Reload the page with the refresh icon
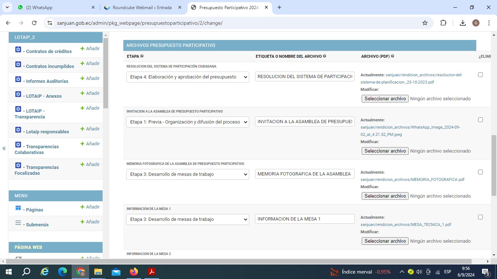 pyautogui.click(x=34, y=23)
